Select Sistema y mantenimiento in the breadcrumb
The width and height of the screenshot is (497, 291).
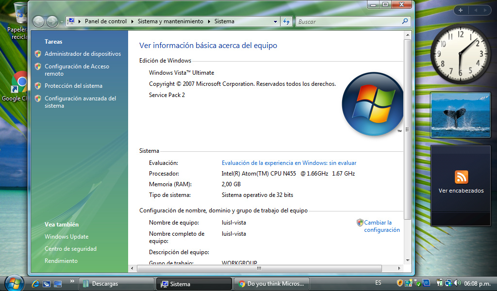(170, 21)
